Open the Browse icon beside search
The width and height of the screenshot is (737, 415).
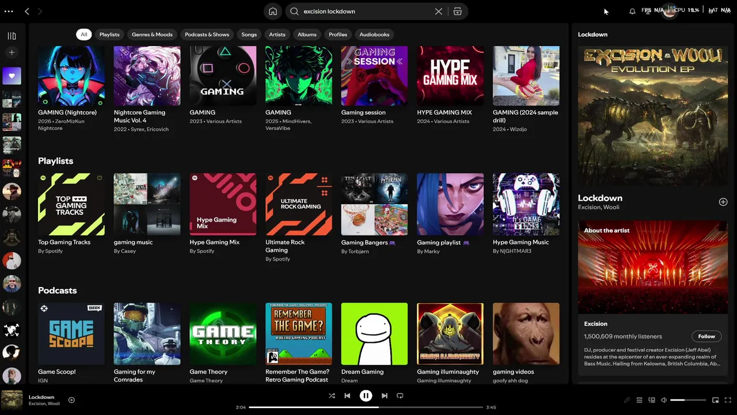pyautogui.click(x=458, y=11)
